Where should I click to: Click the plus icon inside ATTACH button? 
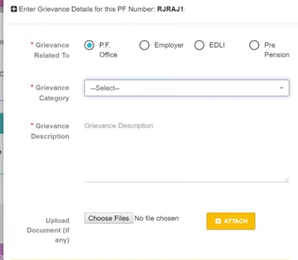click(x=218, y=221)
